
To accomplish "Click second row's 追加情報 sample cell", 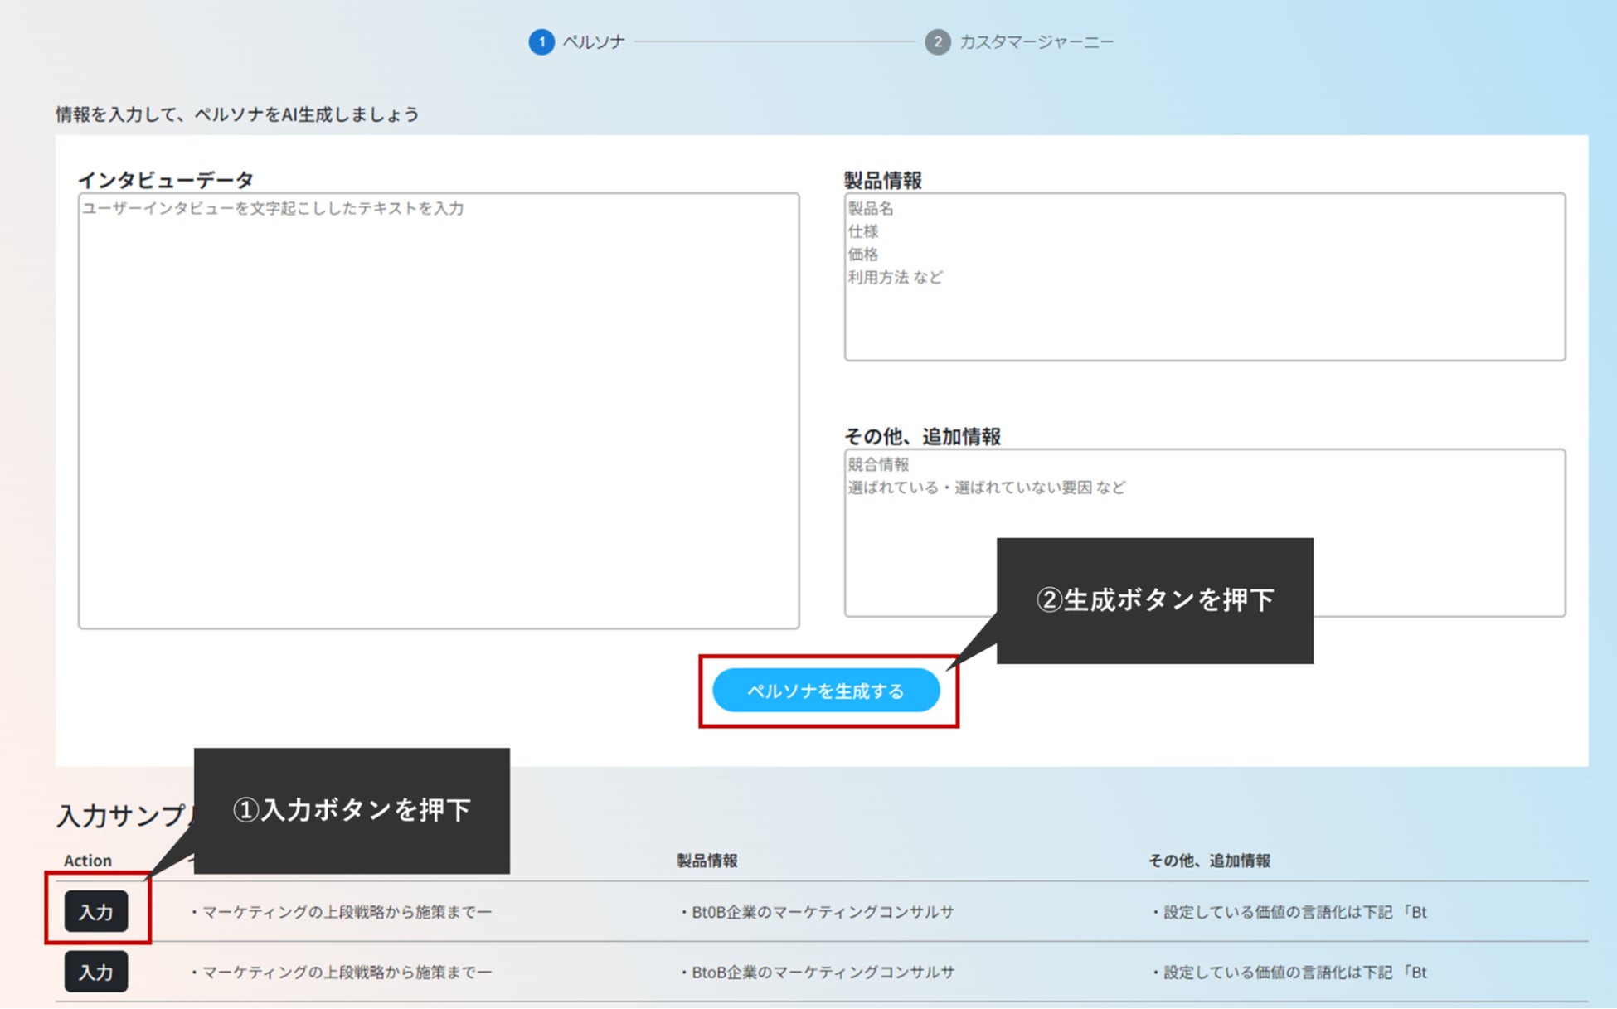I will click(1289, 972).
